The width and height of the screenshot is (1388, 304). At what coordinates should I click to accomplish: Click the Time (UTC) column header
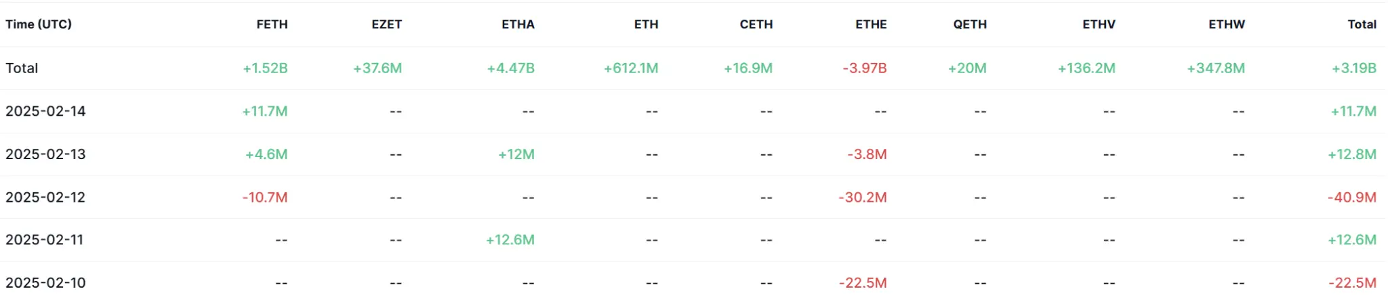pyautogui.click(x=39, y=24)
